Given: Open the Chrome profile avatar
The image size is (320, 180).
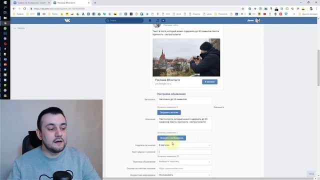Looking at the screenshot, I should click(311, 9).
